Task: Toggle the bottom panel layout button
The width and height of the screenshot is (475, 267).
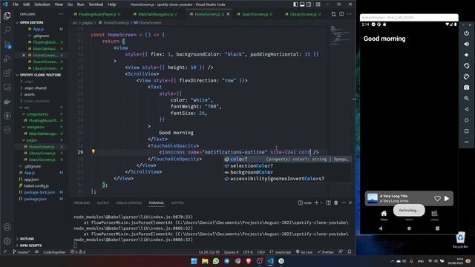Action: click(x=302, y=4)
